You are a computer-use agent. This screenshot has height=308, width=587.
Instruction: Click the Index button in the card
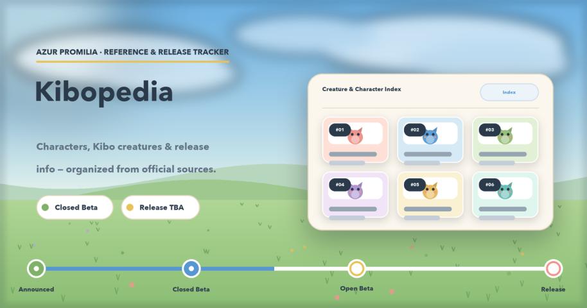509,92
